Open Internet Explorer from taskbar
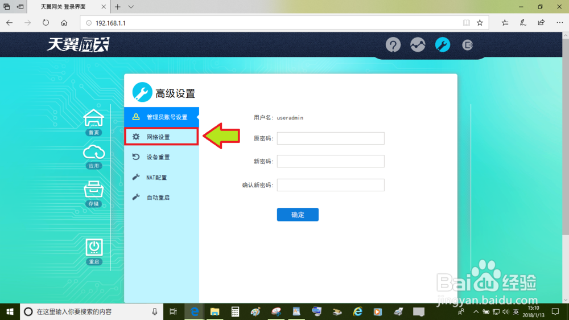 point(357,311)
